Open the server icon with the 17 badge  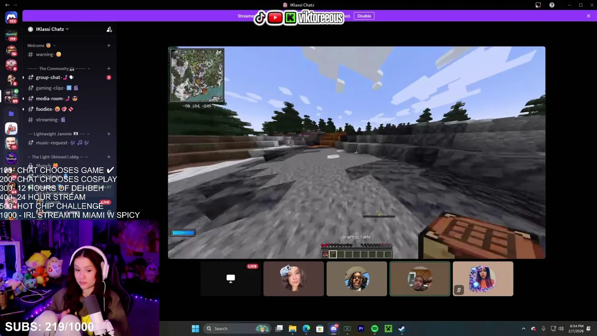point(11,143)
